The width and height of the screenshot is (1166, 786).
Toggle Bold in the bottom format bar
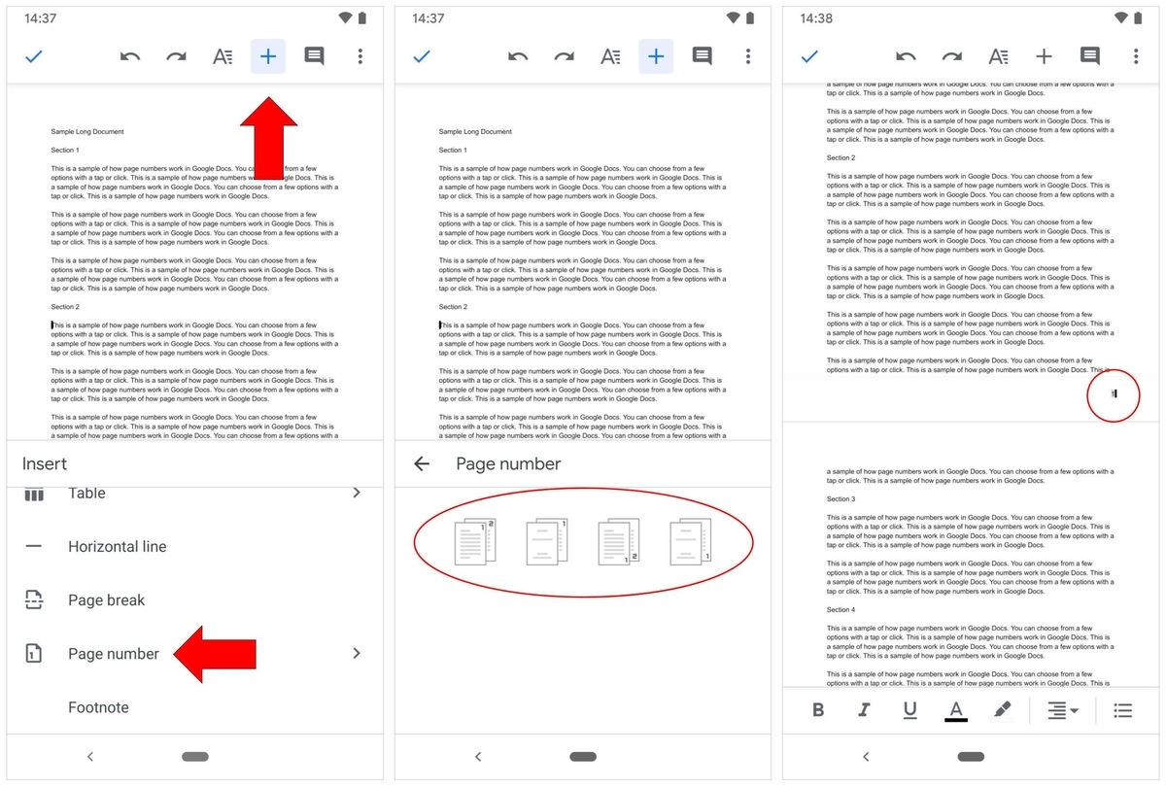pyautogui.click(x=818, y=710)
